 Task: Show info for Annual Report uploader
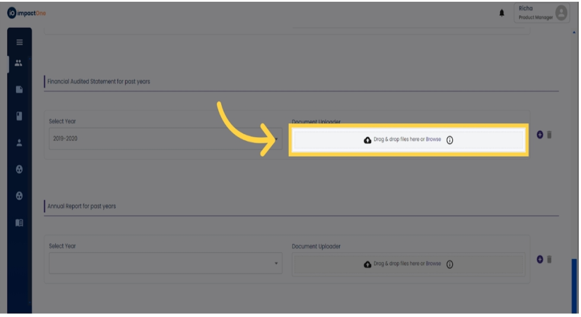tap(450, 264)
